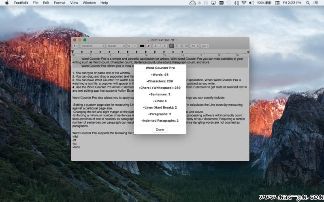This screenshot has width=324, height=202.
Task: Open the Edit menu
Action: 46,3
